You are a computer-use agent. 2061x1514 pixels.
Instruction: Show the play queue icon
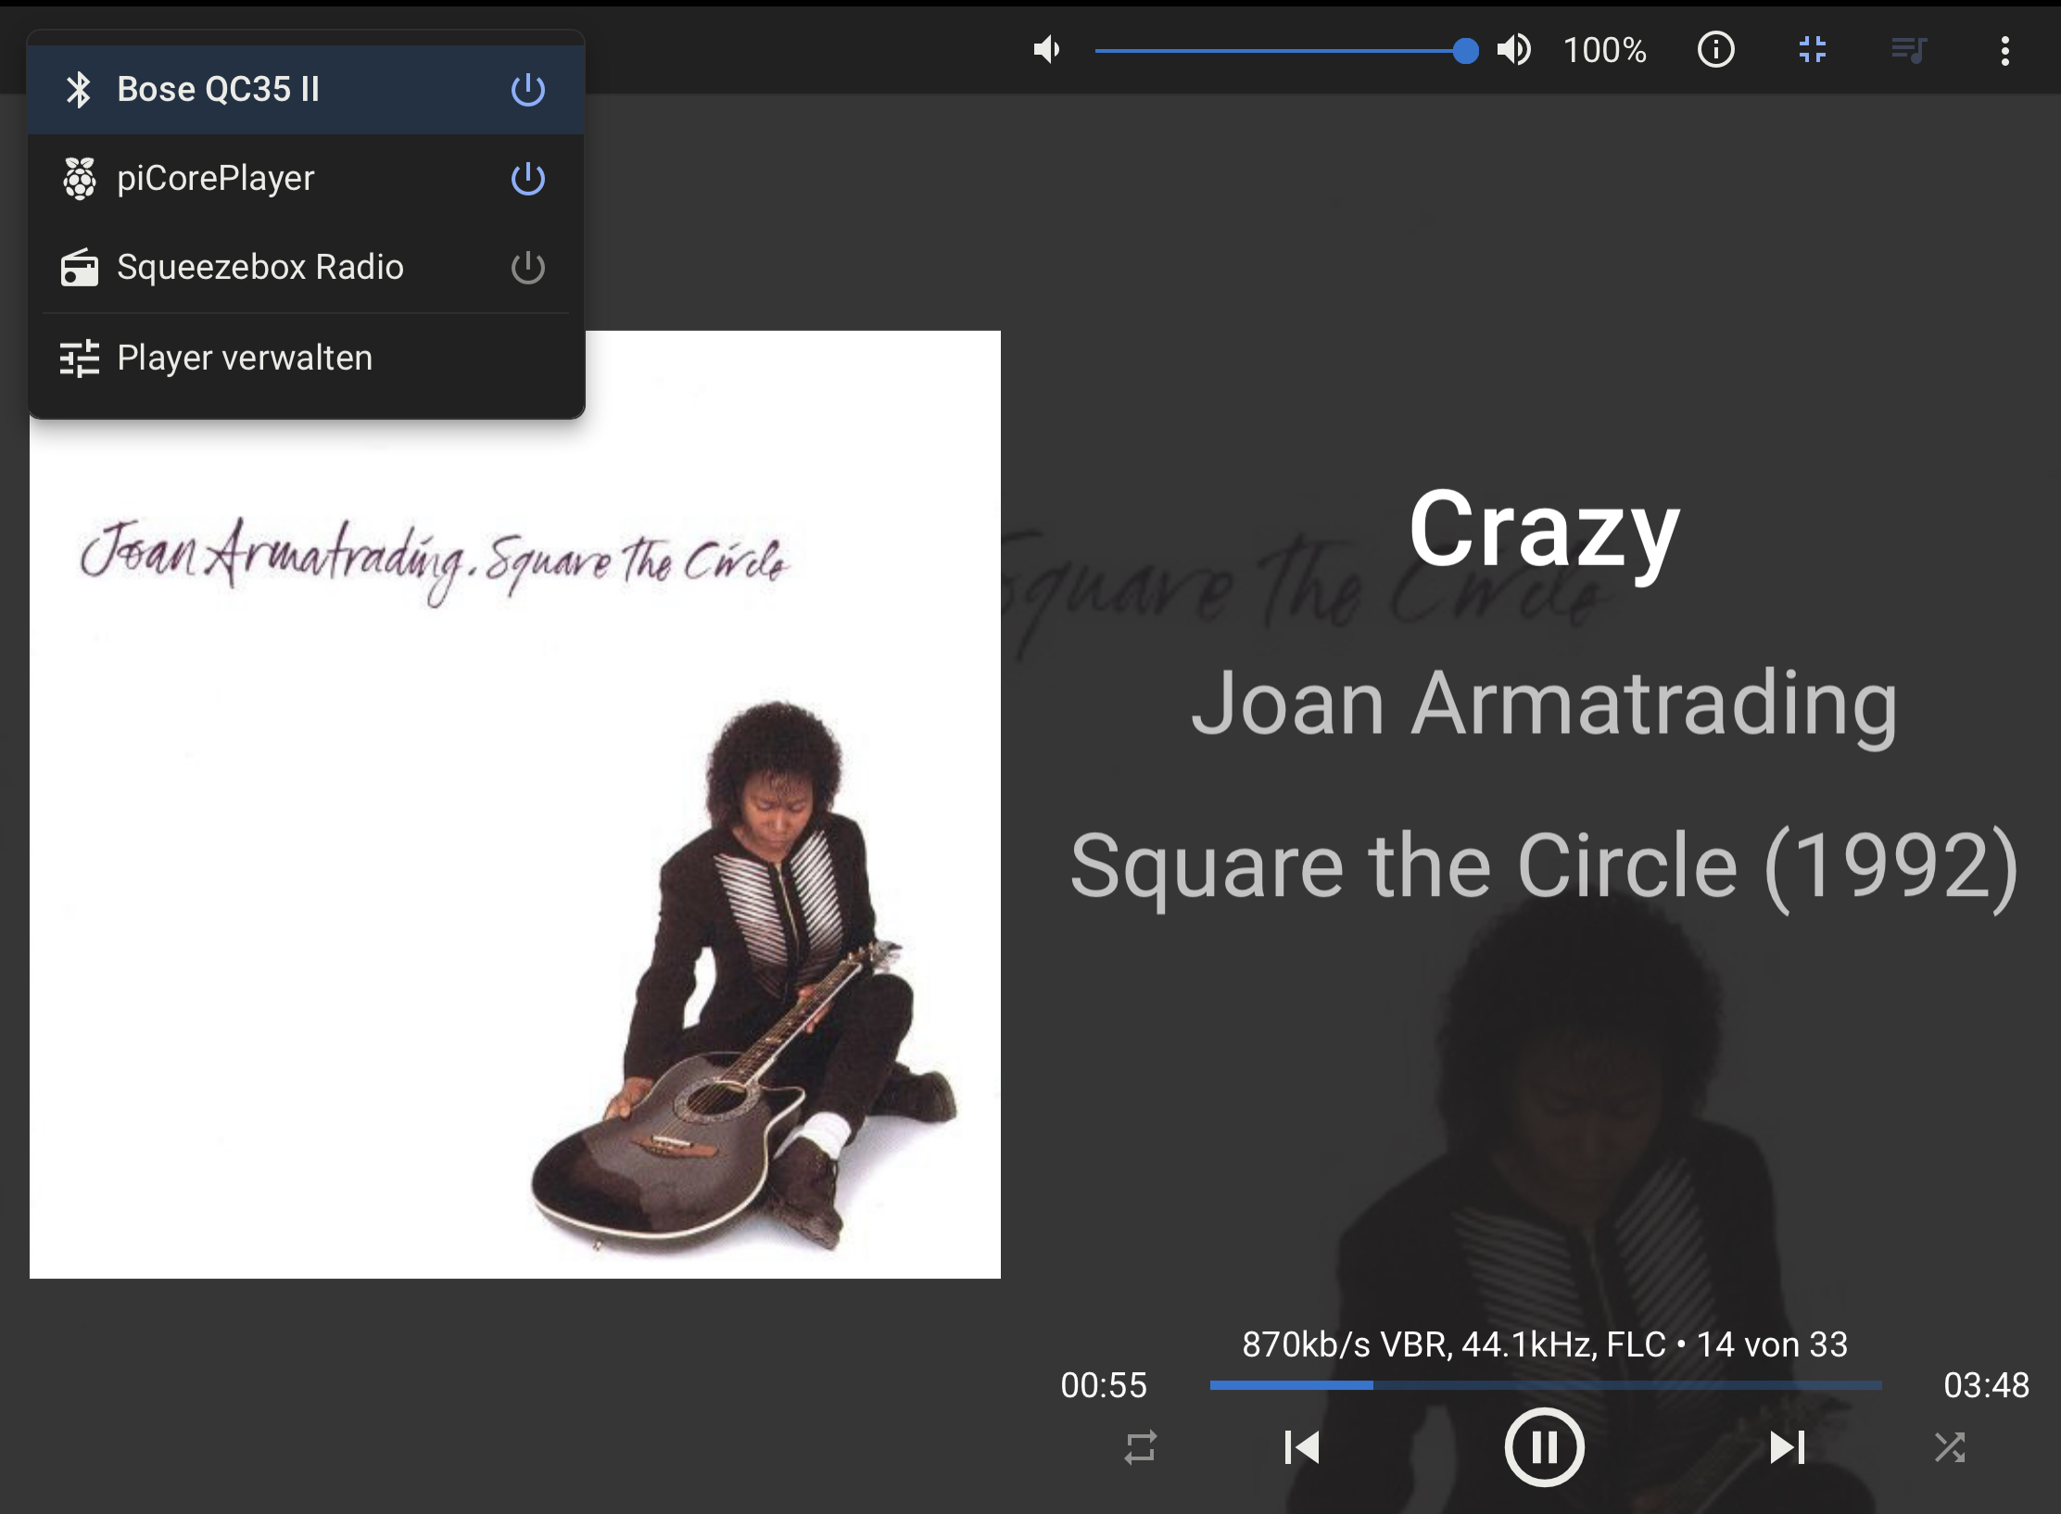1909,49
